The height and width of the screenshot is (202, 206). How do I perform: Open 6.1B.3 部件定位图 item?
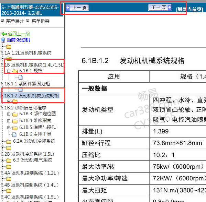coord(37,114)
